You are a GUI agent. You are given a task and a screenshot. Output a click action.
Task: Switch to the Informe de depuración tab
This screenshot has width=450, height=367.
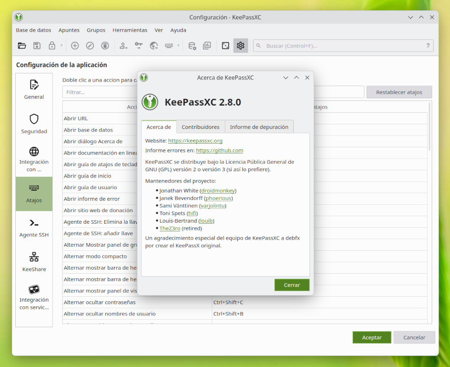(x=259, y=127)
